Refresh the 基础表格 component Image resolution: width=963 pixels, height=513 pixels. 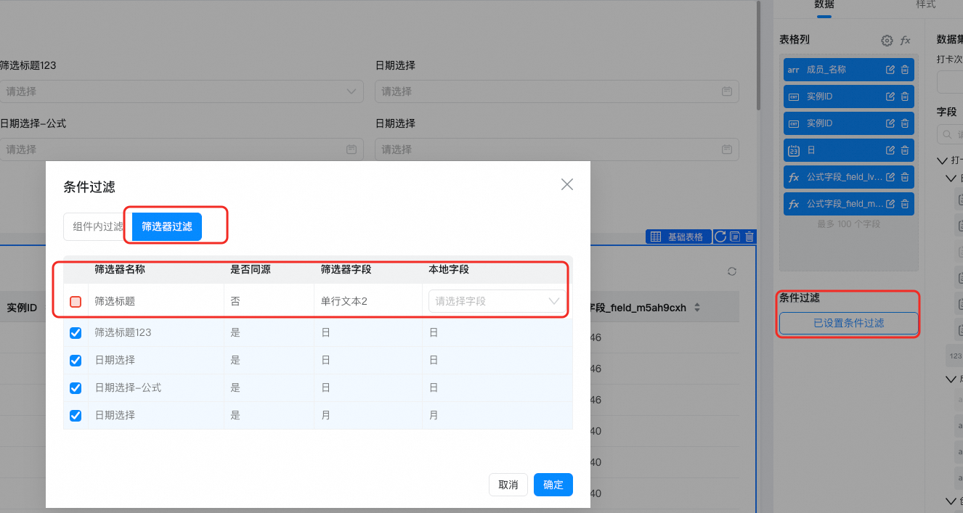(x=720, y=237)
